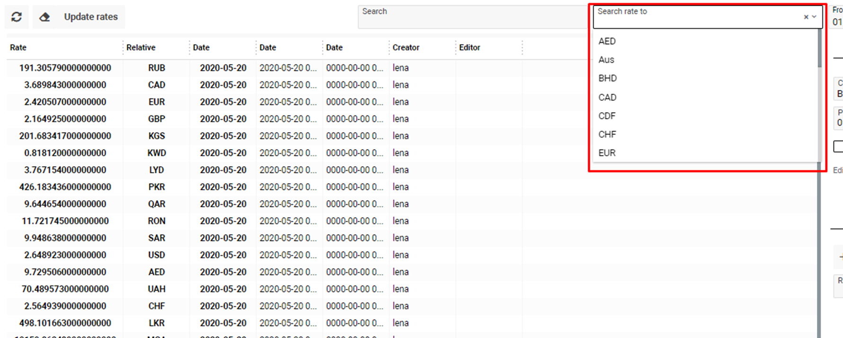The image size is (843, 338).
Task: Collapse the 'Search rate to' chevron arrow
Action: click(814, 17)
